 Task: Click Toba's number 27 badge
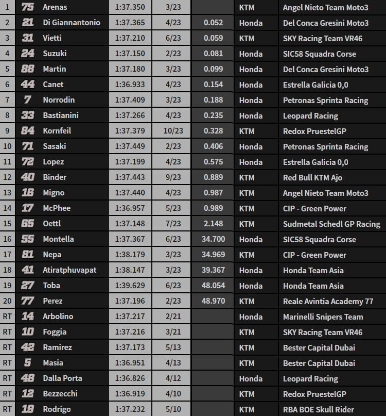point(28,286)
